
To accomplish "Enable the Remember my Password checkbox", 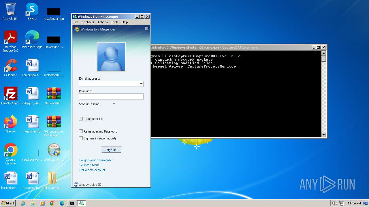I will click(81, 131).
